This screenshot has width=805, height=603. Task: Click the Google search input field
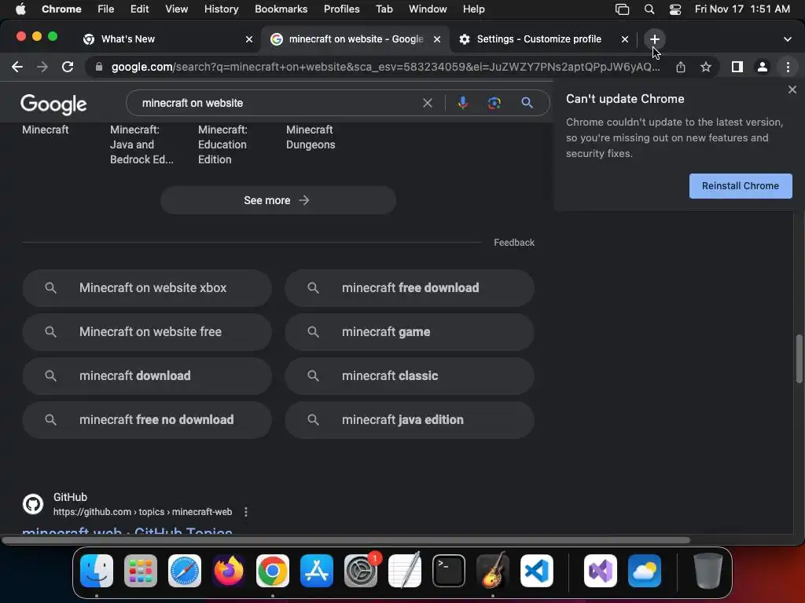coord(278,103)
